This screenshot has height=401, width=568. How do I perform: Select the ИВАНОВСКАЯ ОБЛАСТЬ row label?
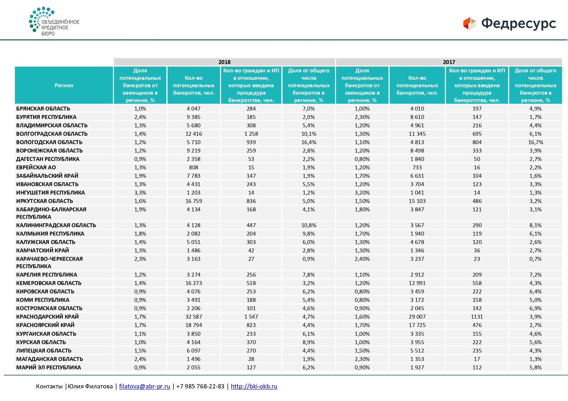[47, 184]
